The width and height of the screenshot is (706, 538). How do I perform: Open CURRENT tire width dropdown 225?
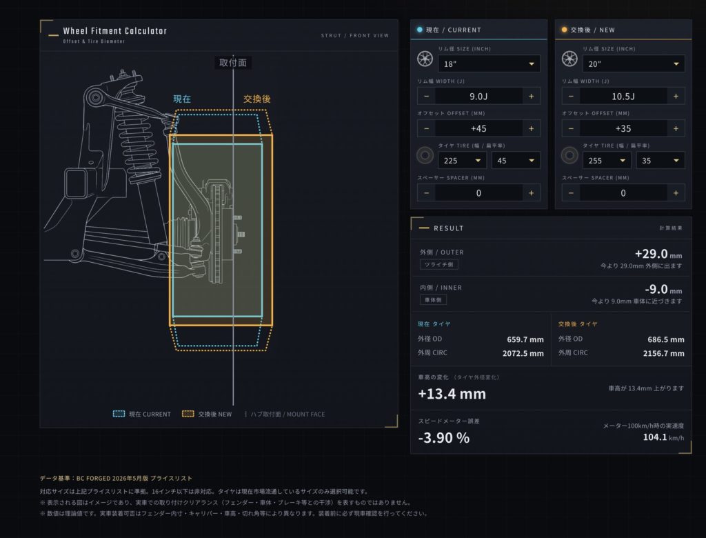[x=462, y=161]
